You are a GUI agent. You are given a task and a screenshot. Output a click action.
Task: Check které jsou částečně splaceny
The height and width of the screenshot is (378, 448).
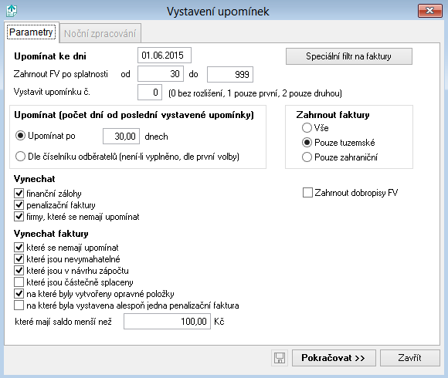tap(19, 282)
